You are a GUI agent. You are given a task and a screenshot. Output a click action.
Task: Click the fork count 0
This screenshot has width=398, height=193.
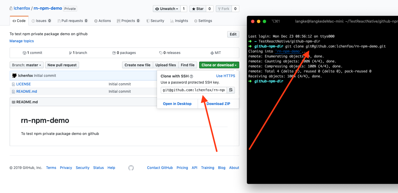point(235,9)
